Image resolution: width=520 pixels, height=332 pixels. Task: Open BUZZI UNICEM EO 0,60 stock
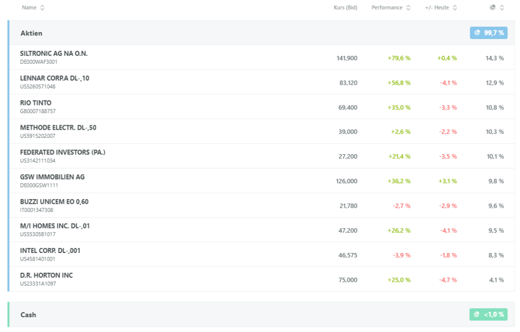[54, 202]
